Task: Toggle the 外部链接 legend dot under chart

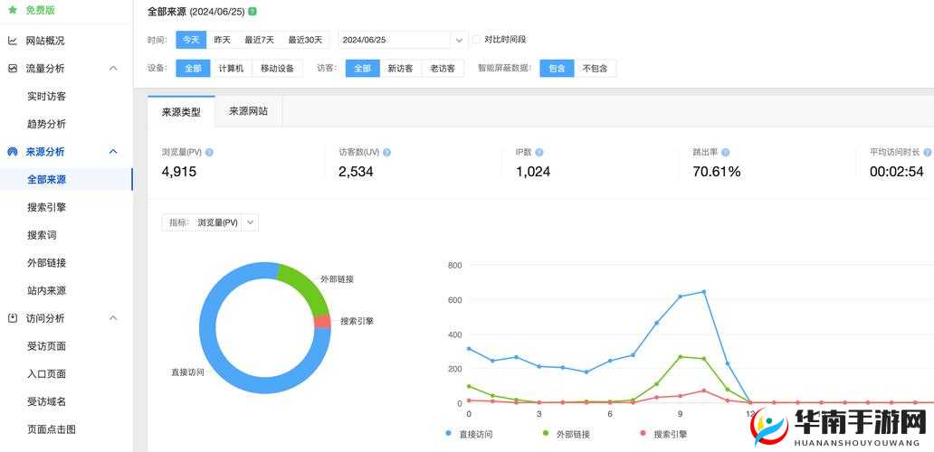Action: pos(546,434)
